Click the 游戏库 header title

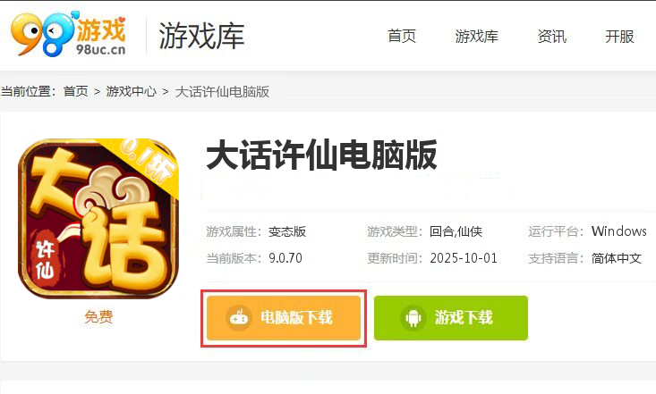pyautogui.click(x=201, y=37)
